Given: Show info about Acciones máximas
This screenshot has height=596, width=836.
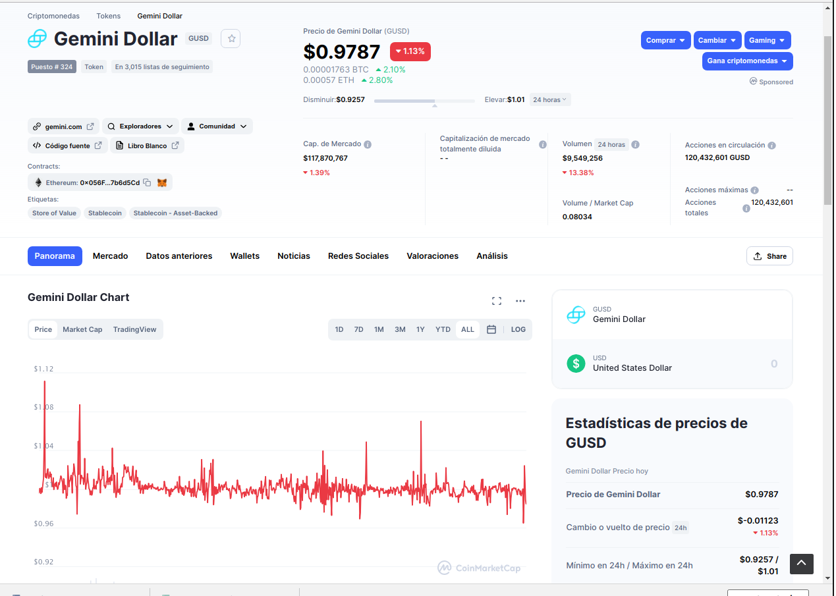Looking at the screenshot, I should pos(754,190).
